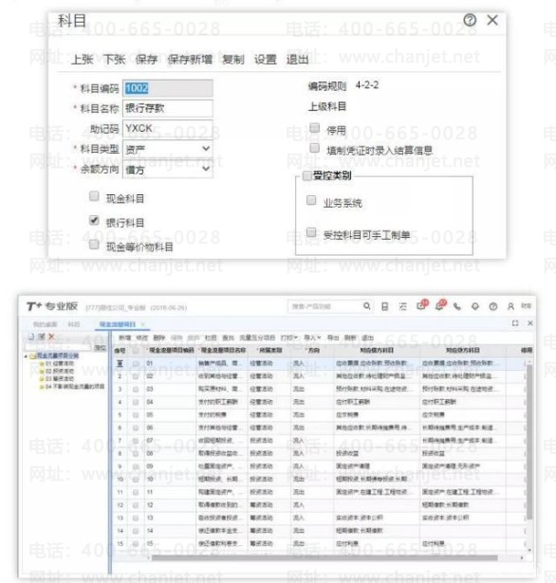Viewport: 556px width, 583px height.
Task: Open the calculator icon in T+ header
Action: click(x=385, y=306)
